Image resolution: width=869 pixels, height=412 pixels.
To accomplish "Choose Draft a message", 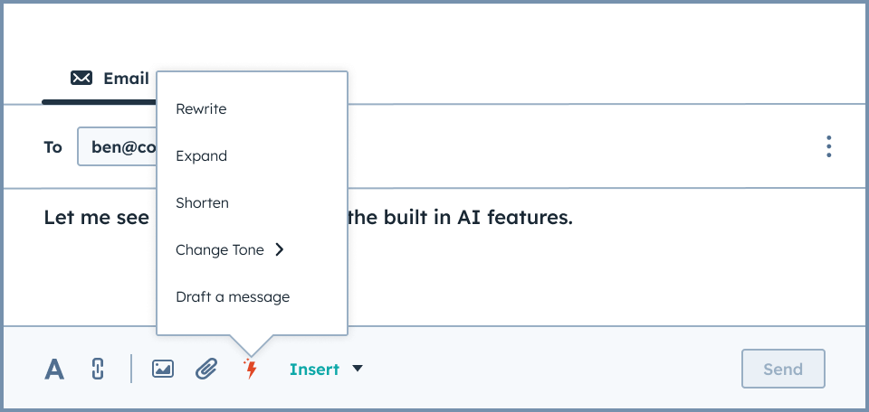I will 233,297.
